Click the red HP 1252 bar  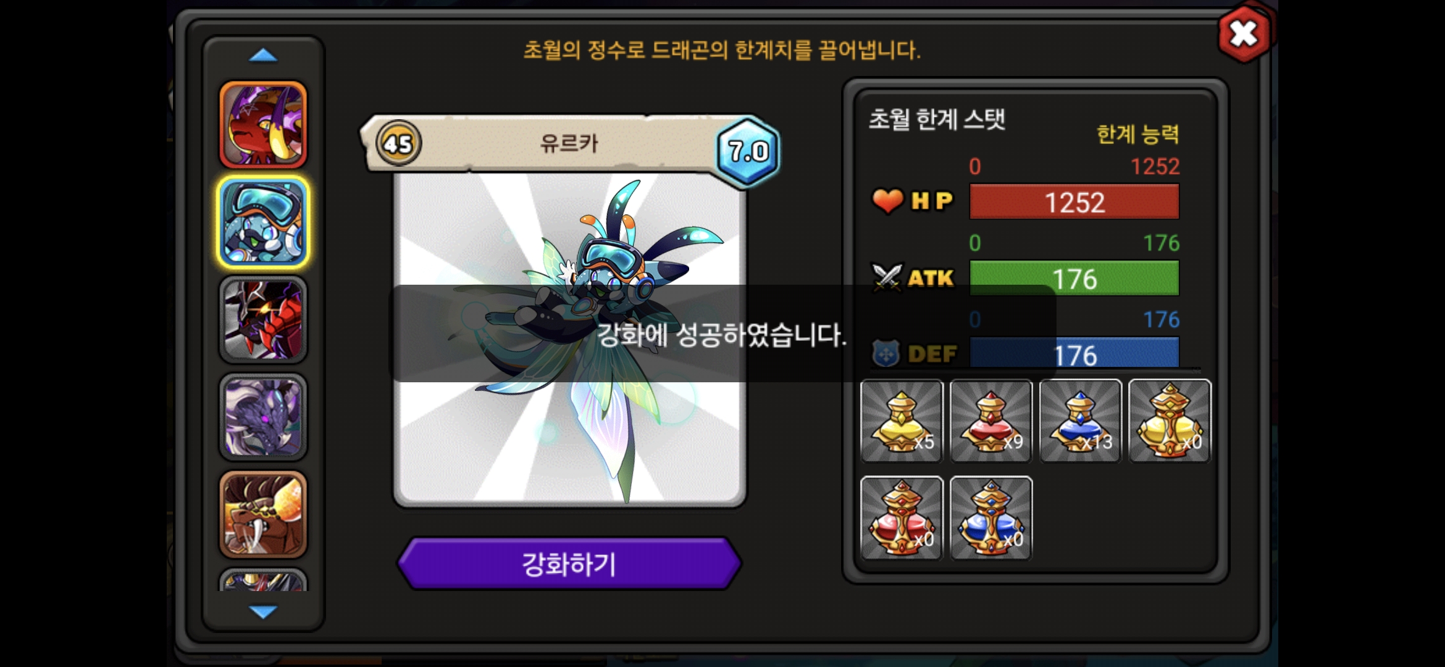click(x=1074, y=202)
